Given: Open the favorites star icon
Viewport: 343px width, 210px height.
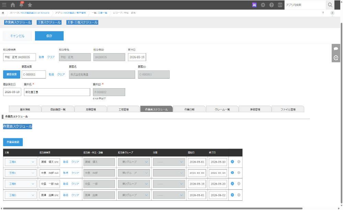Looking at the screenshot, I should coord(30,5).
